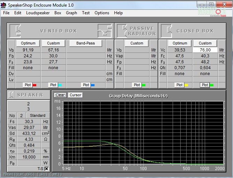Viewport: 233px width, 178px height.
Task: Click speaker number field showing 2
Action: pyautogui.click(x=21, y=115)
